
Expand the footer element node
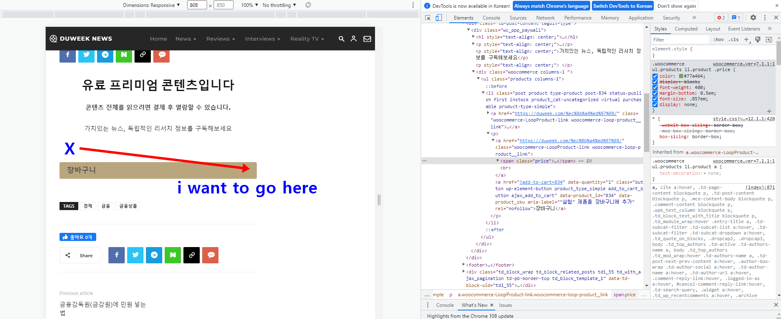(463, 265)
